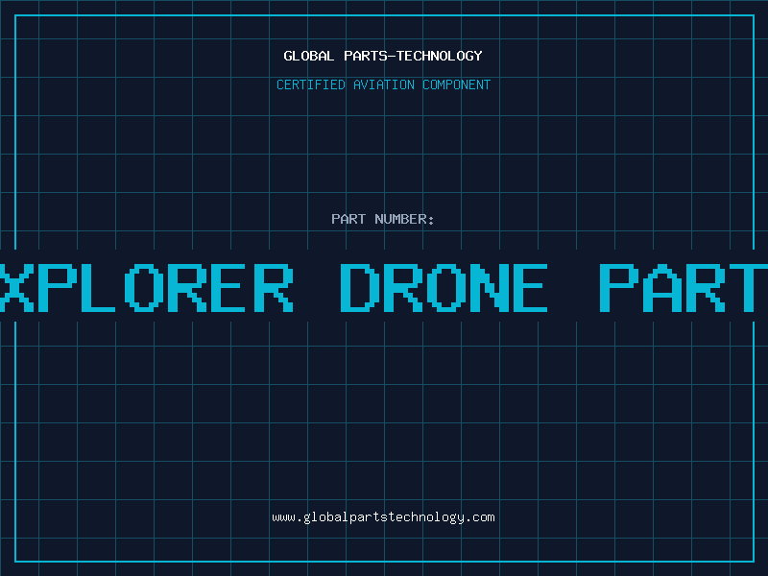Click the word CERTIFIED in subtitle
Viewport: 768px width, 576px height.
[x=311, y=84]
